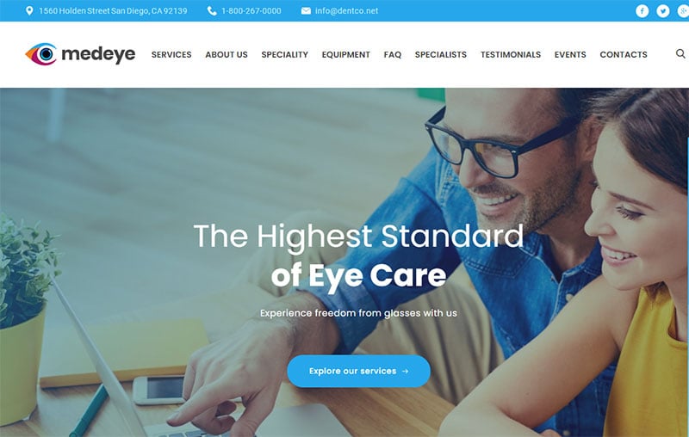Viewport: 689px width, 437px height.
Task: Open the FAQ menu item
Action: coord(393,54)
